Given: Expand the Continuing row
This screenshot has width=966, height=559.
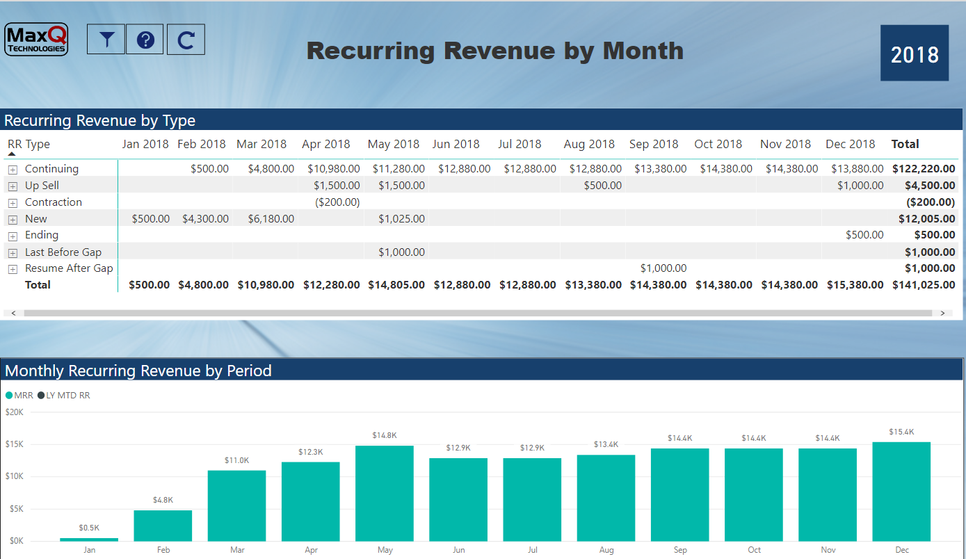Looking at the screenshot, I should (x=13, y=169).
